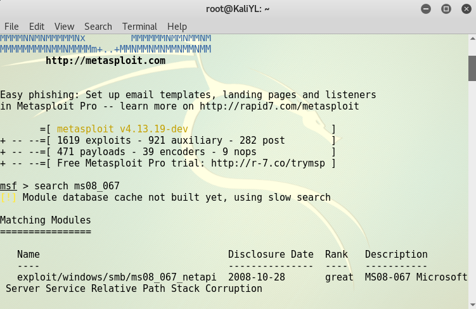
Task: Click 'Server Service Relative Path Stack Corruption' text
Action: pos(134,288)
